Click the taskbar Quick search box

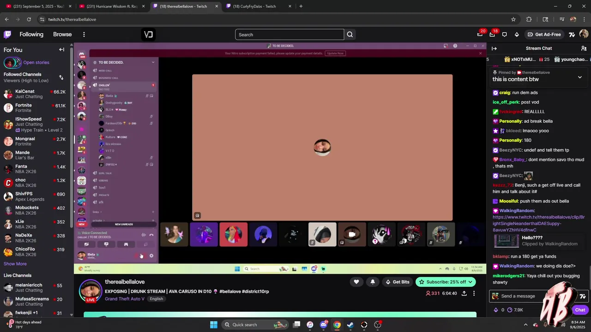[255, 325]
